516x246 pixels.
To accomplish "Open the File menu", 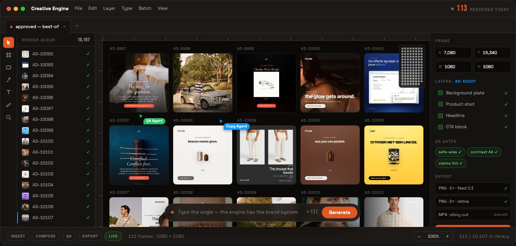I will (78, 8).
